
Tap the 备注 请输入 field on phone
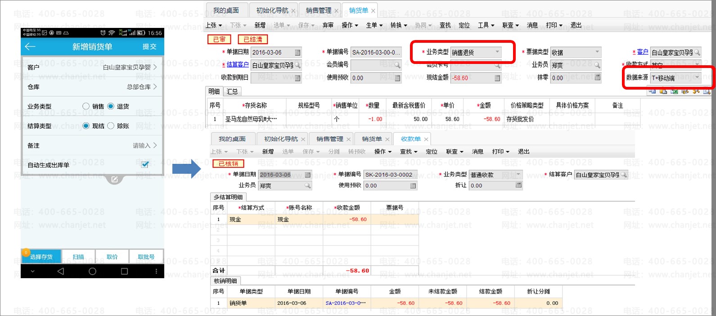(x=92, y=145)
